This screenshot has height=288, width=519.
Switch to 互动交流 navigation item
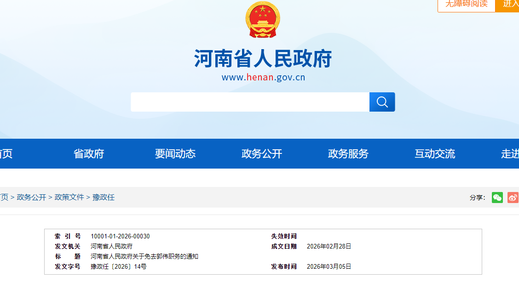pyautogui.click(x=435, y=154)
